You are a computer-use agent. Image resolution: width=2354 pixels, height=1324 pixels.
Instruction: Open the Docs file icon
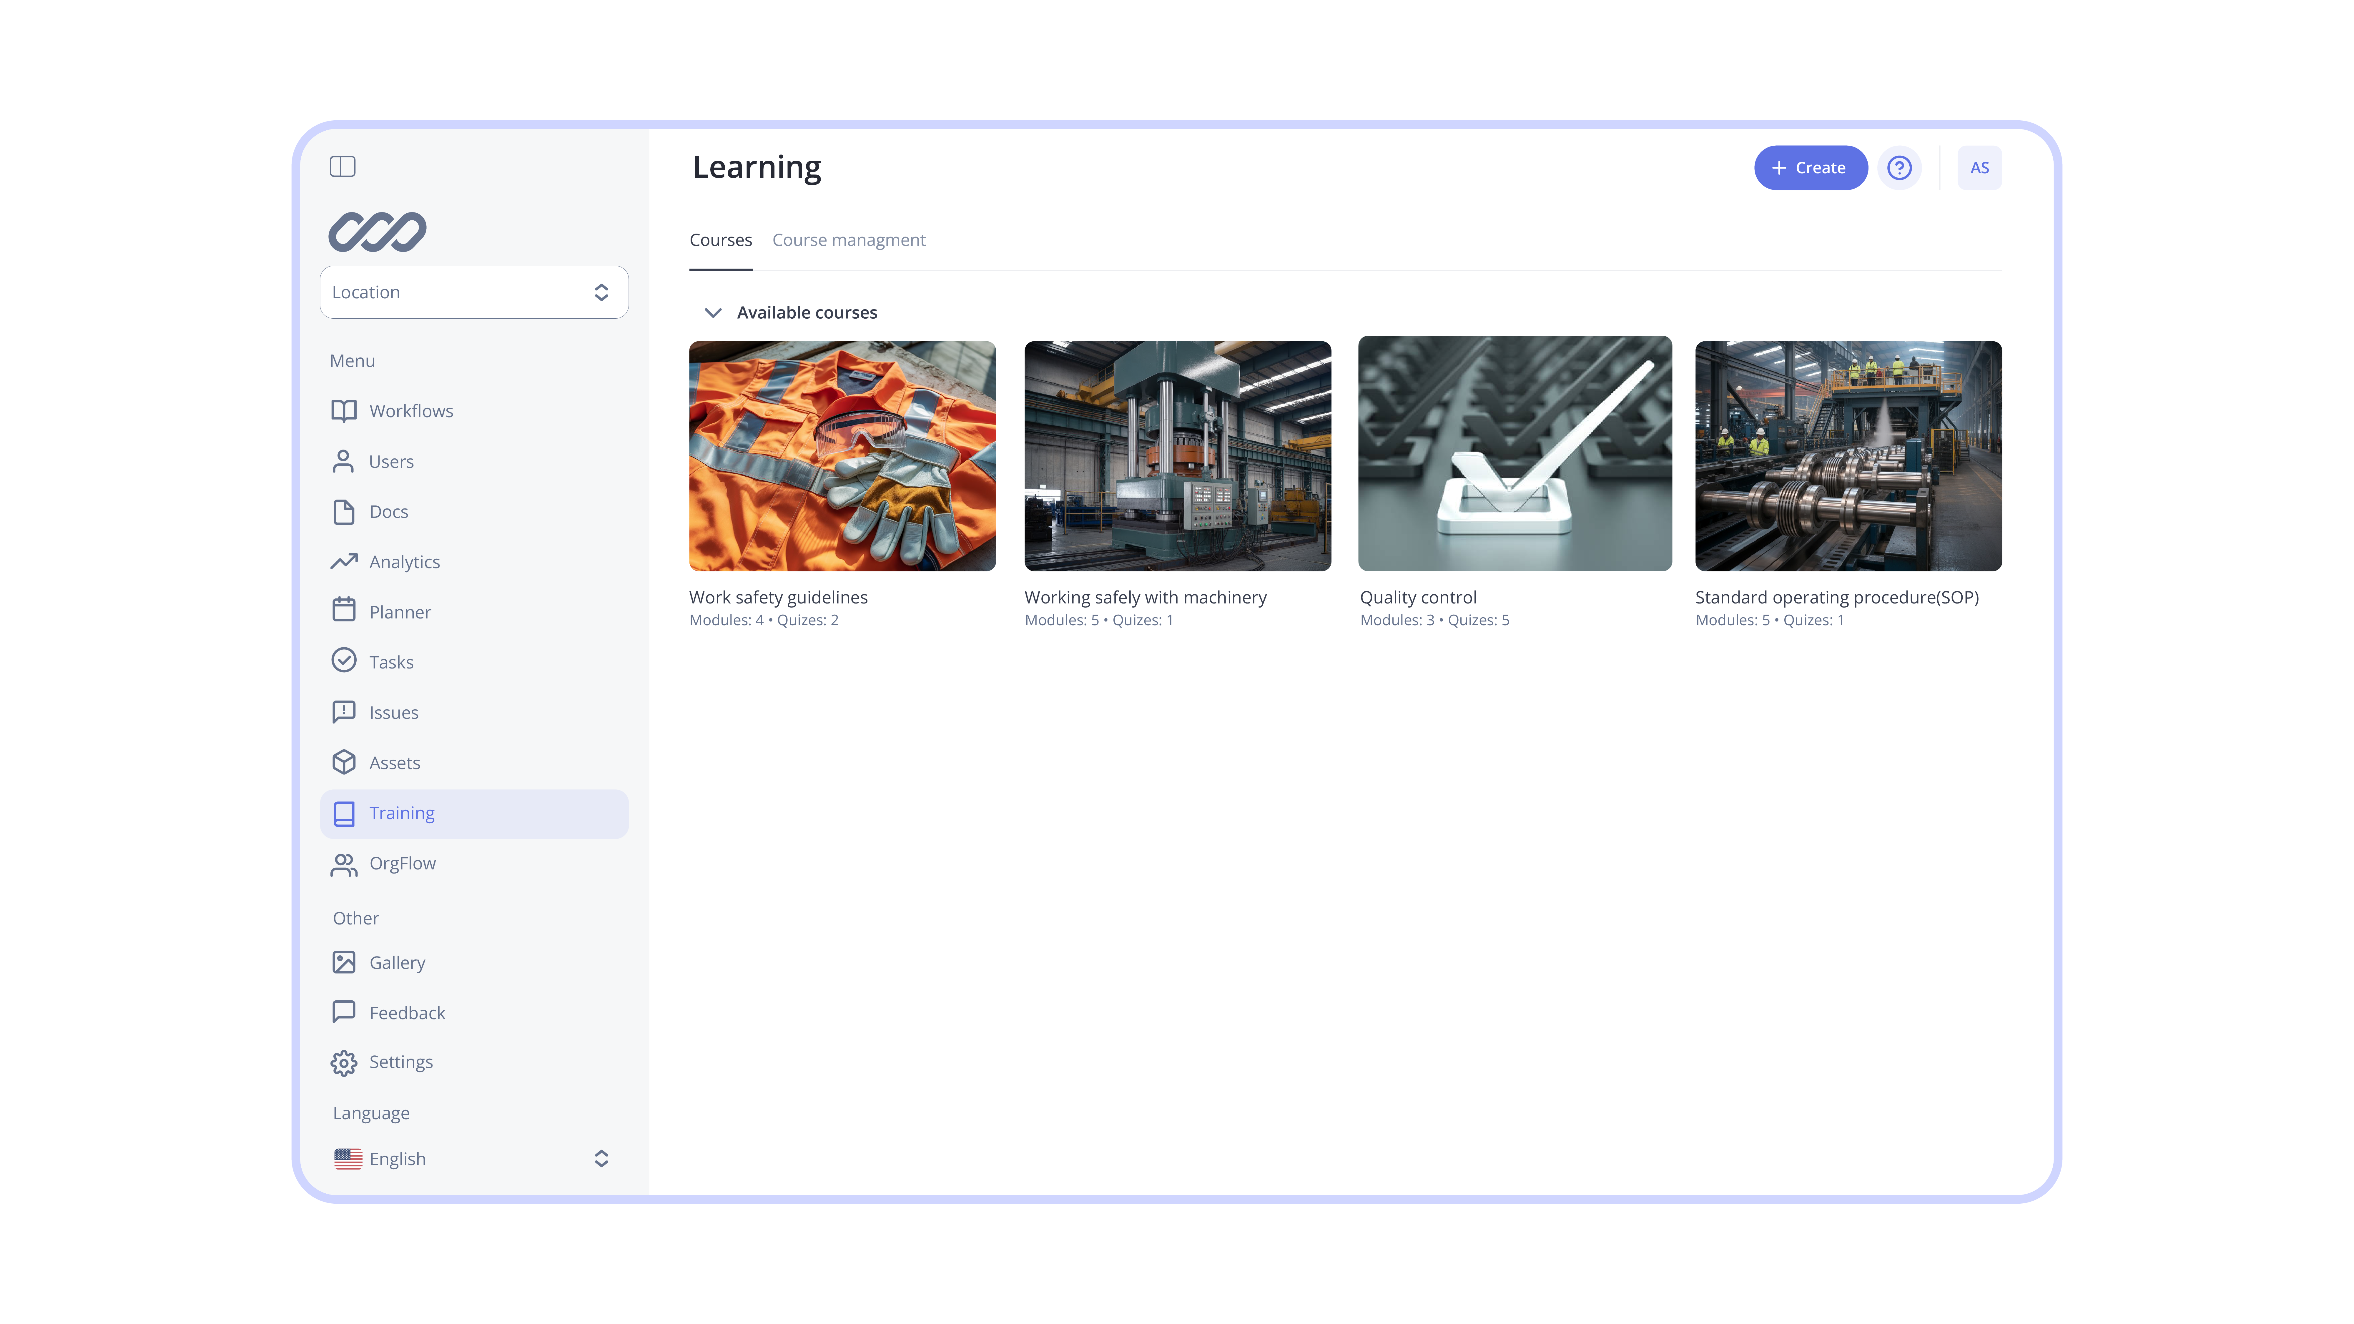point(344,512)
